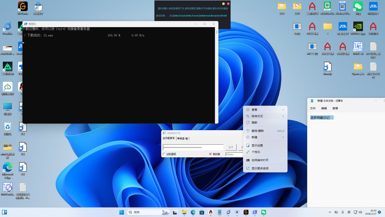Open the SJZ上号器 desktop icon
The image size is (385, 217).
point(312,28)
